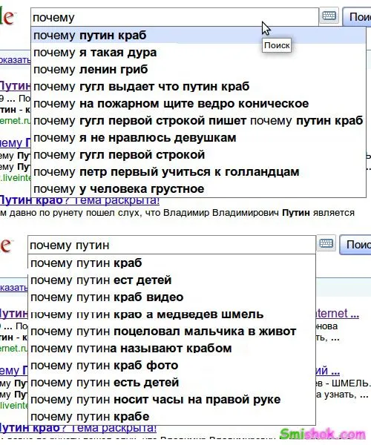The width and height of the screenshot is (371, 445).
Task: Select suggestion 'почему путин краб фото'
Action: [x=171, y=365]
